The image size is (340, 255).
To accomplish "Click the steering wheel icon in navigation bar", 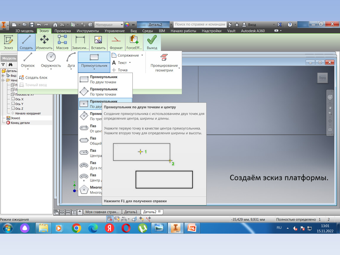I will 330,97.
